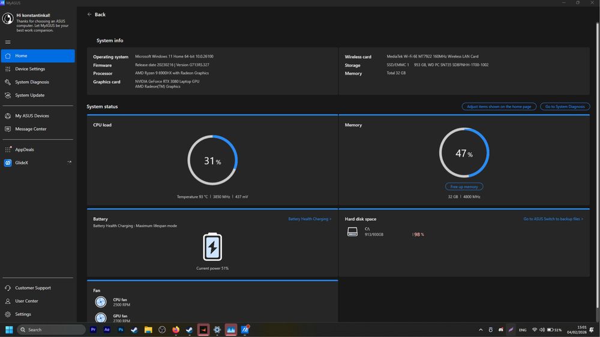The width and height of the screenshot is (600, 337).
Task: Expand the hidden system tray icons chevron
Action: coord(481,330)
